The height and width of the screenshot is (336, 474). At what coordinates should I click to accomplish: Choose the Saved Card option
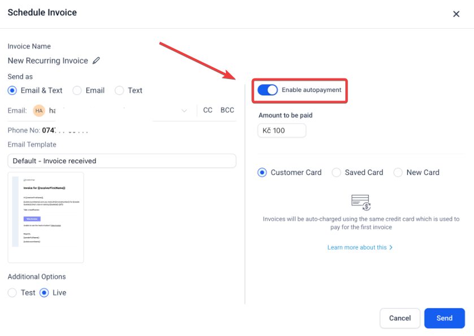pos(336,173)
